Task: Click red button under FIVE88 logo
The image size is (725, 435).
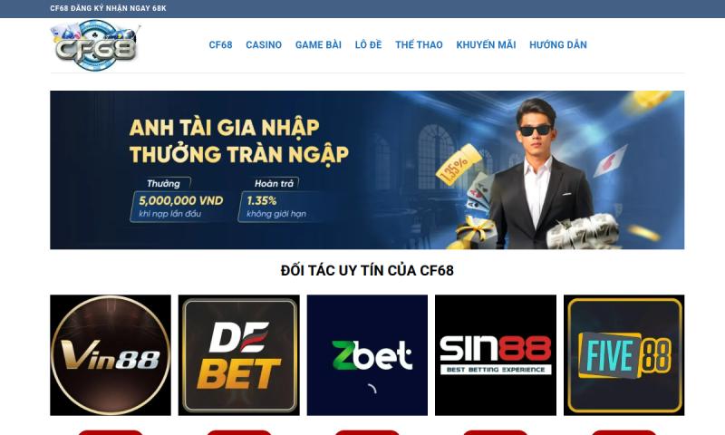Action: [623, 432]
